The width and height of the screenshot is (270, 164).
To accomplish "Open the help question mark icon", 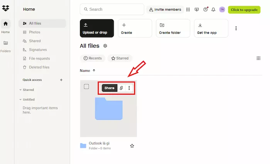I will [x=205, y=10].
